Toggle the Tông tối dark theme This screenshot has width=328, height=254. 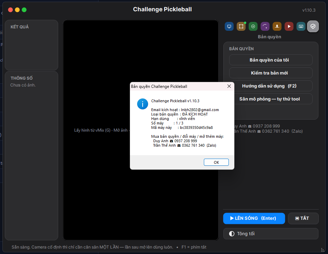(x=271, y=233)
